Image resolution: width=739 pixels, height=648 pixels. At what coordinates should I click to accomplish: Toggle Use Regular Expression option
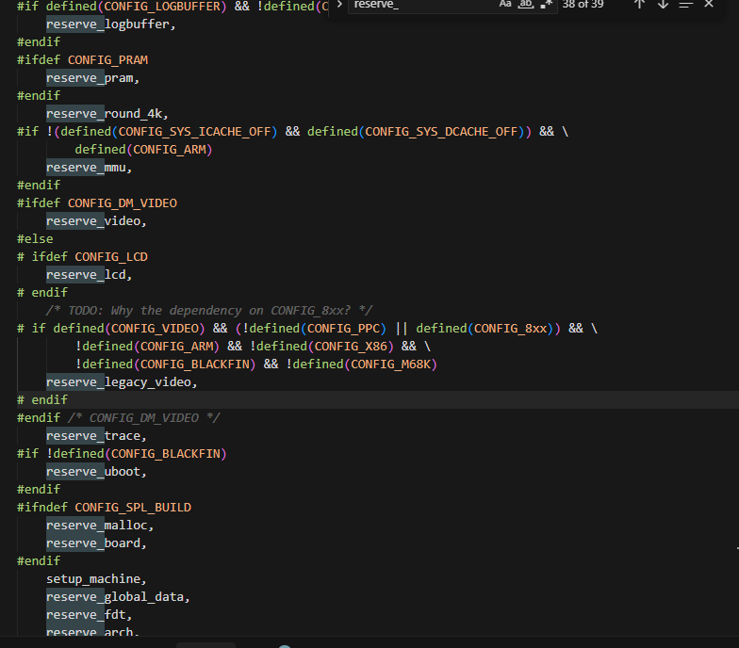(546, 4)
